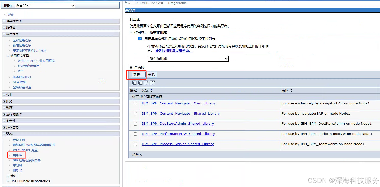Expand the 首选项 section
380x187 pixels.
point(131,68)
